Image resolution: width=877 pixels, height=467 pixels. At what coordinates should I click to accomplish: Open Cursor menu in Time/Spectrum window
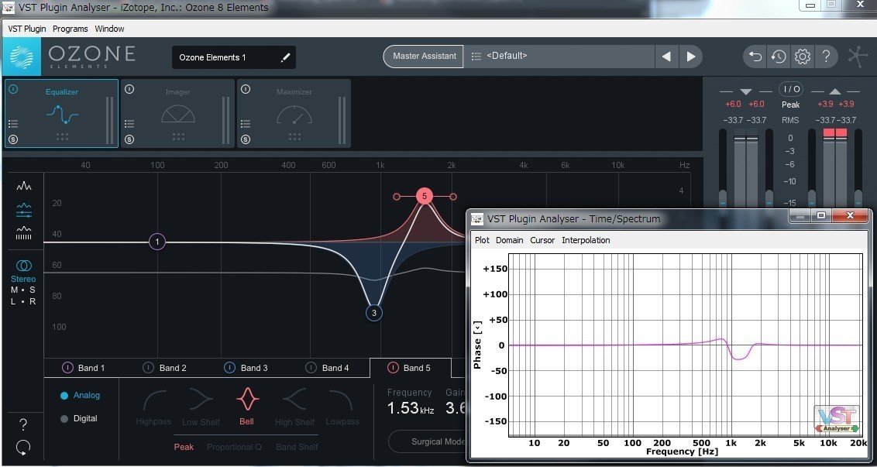click(542, 240)
